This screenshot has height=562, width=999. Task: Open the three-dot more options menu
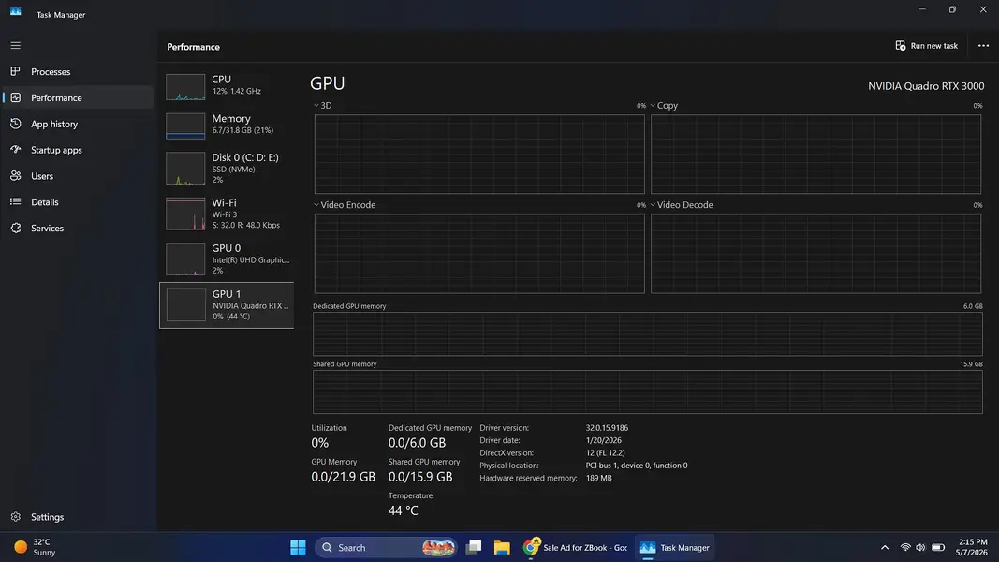983,45
